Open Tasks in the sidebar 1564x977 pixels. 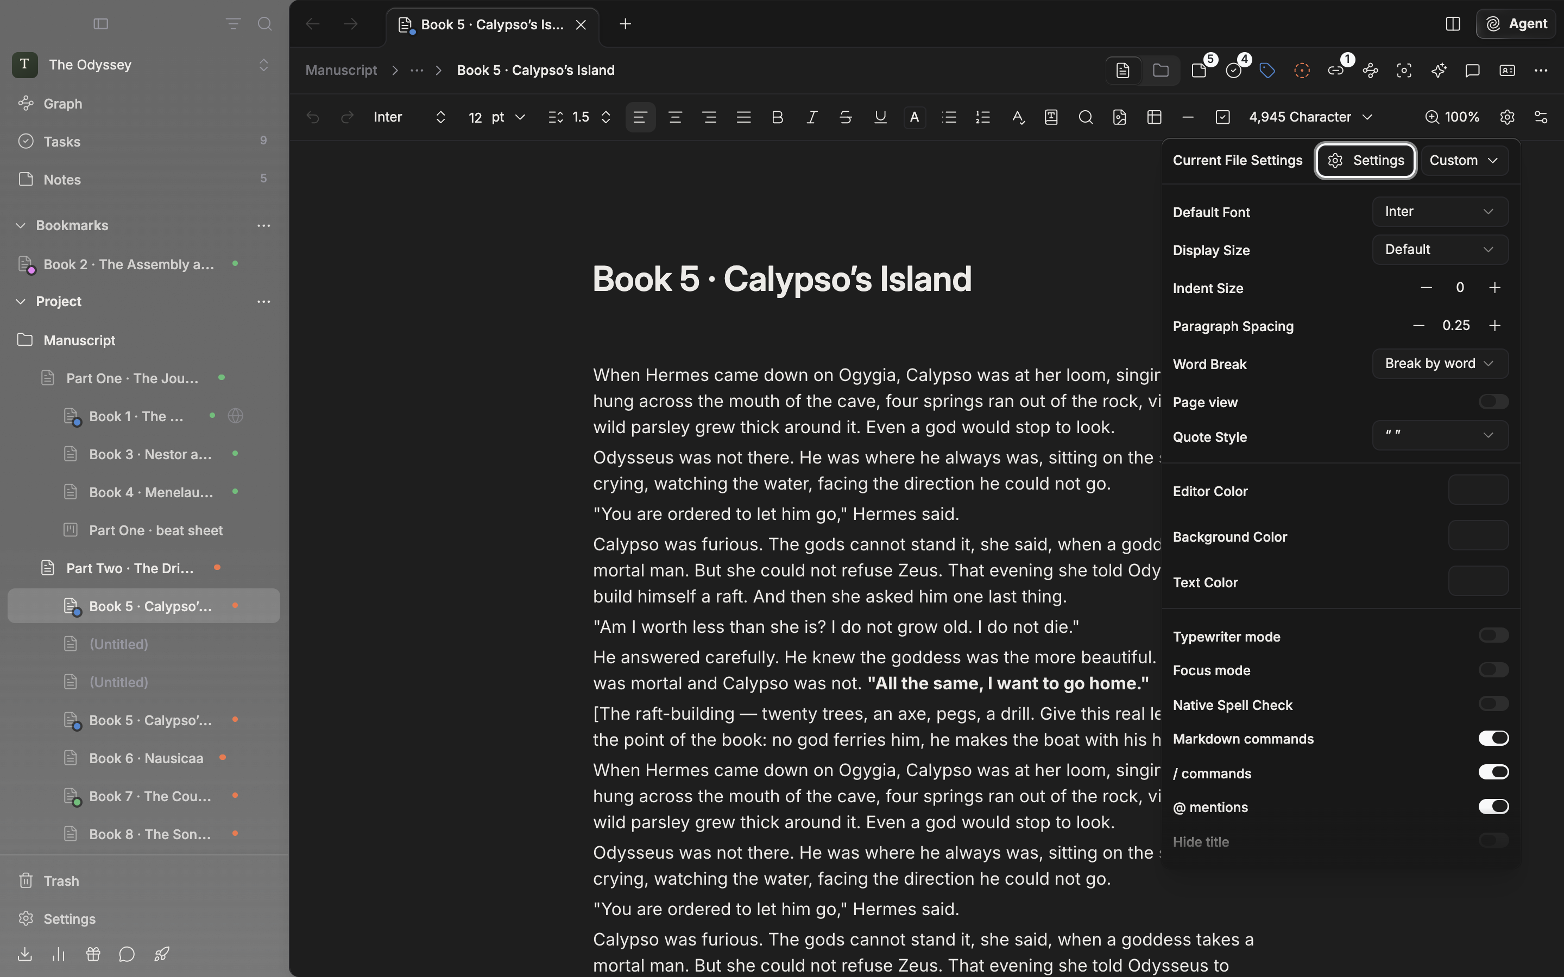62,142
